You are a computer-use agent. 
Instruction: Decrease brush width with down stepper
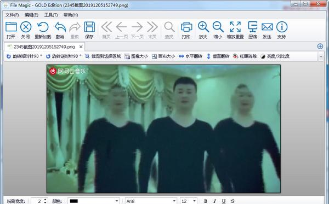pyautogui.click(x=46, y=202)
